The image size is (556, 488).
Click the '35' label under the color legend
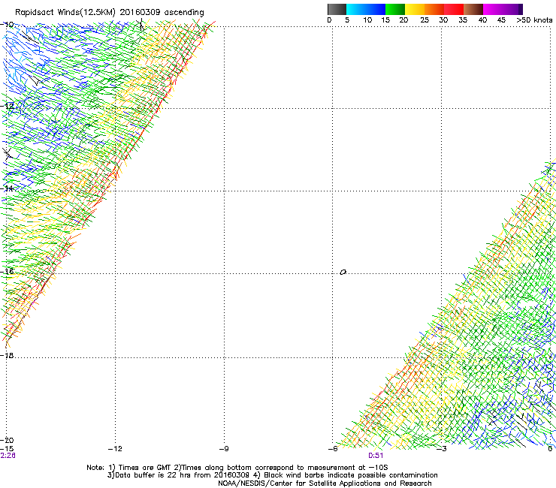[463, 20]
